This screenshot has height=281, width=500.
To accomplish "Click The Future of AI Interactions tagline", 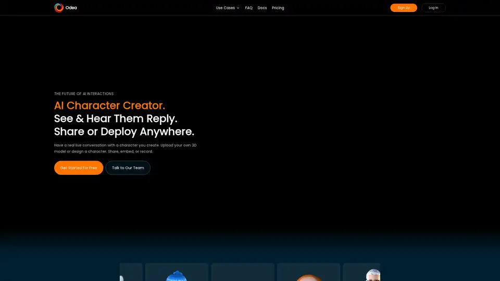I will pos(84,94).
